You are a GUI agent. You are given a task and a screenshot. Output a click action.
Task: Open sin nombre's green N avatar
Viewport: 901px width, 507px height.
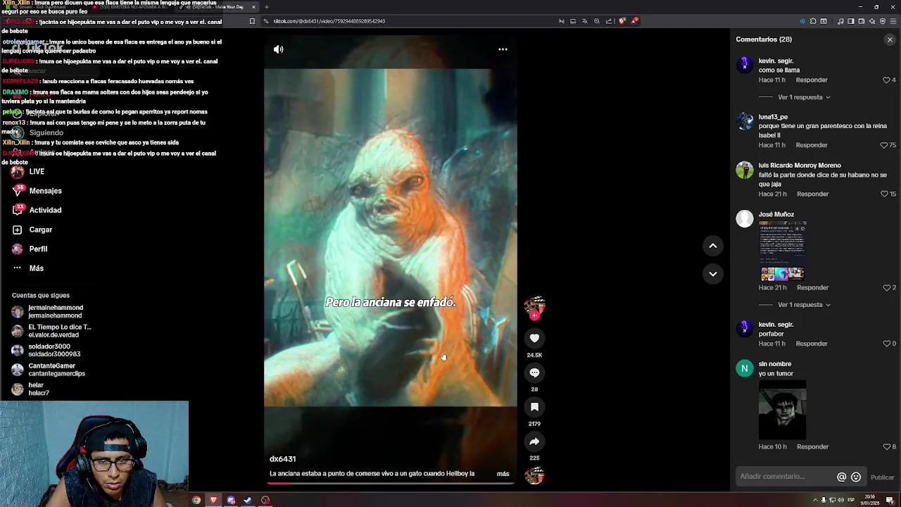click(x=745, y=368)
